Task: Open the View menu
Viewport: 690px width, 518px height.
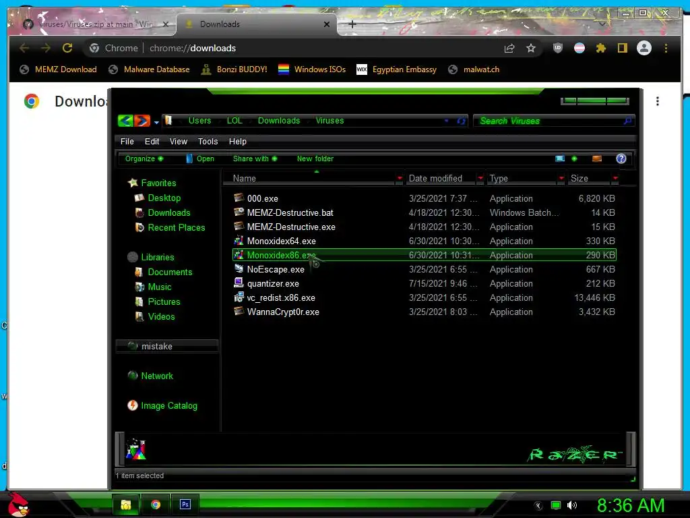Action: point(178,142)
